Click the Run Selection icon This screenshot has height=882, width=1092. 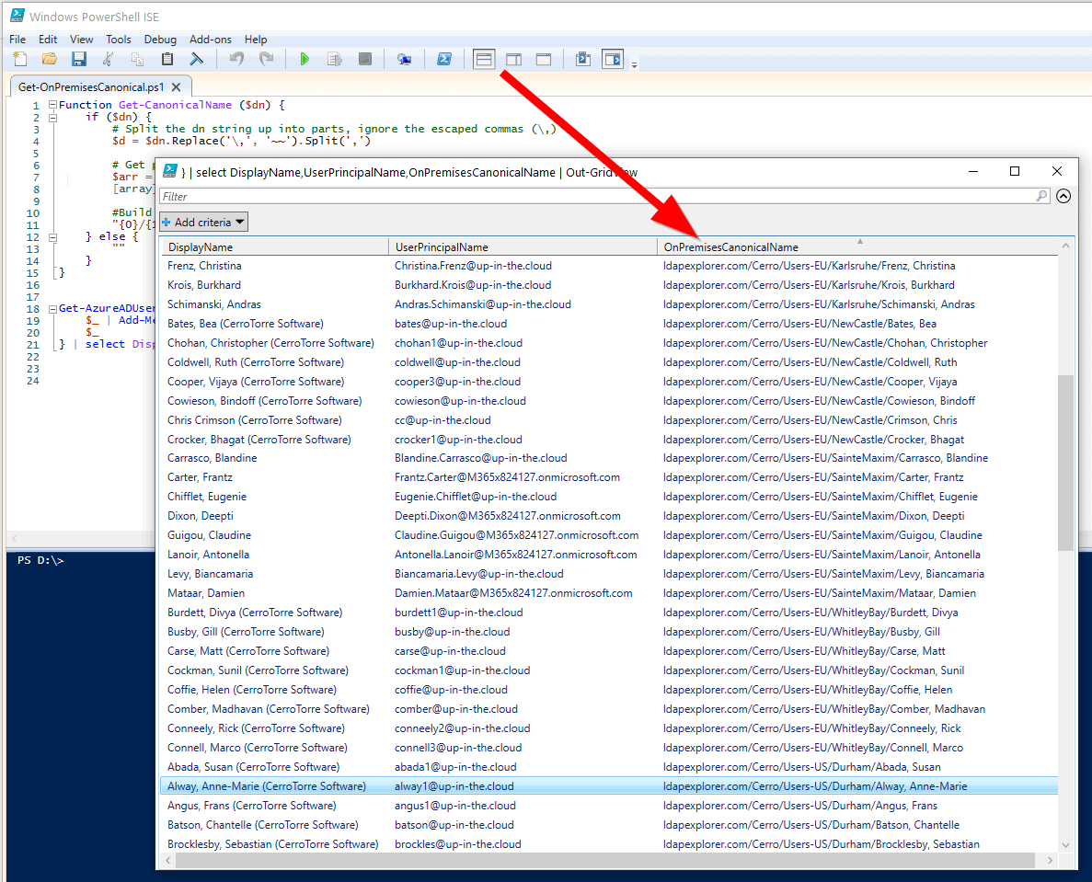point(334,59)
